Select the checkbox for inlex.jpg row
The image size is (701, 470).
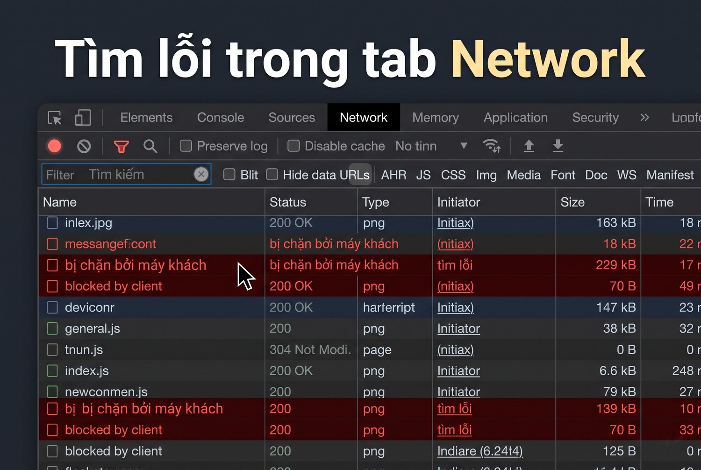point(53,223)
